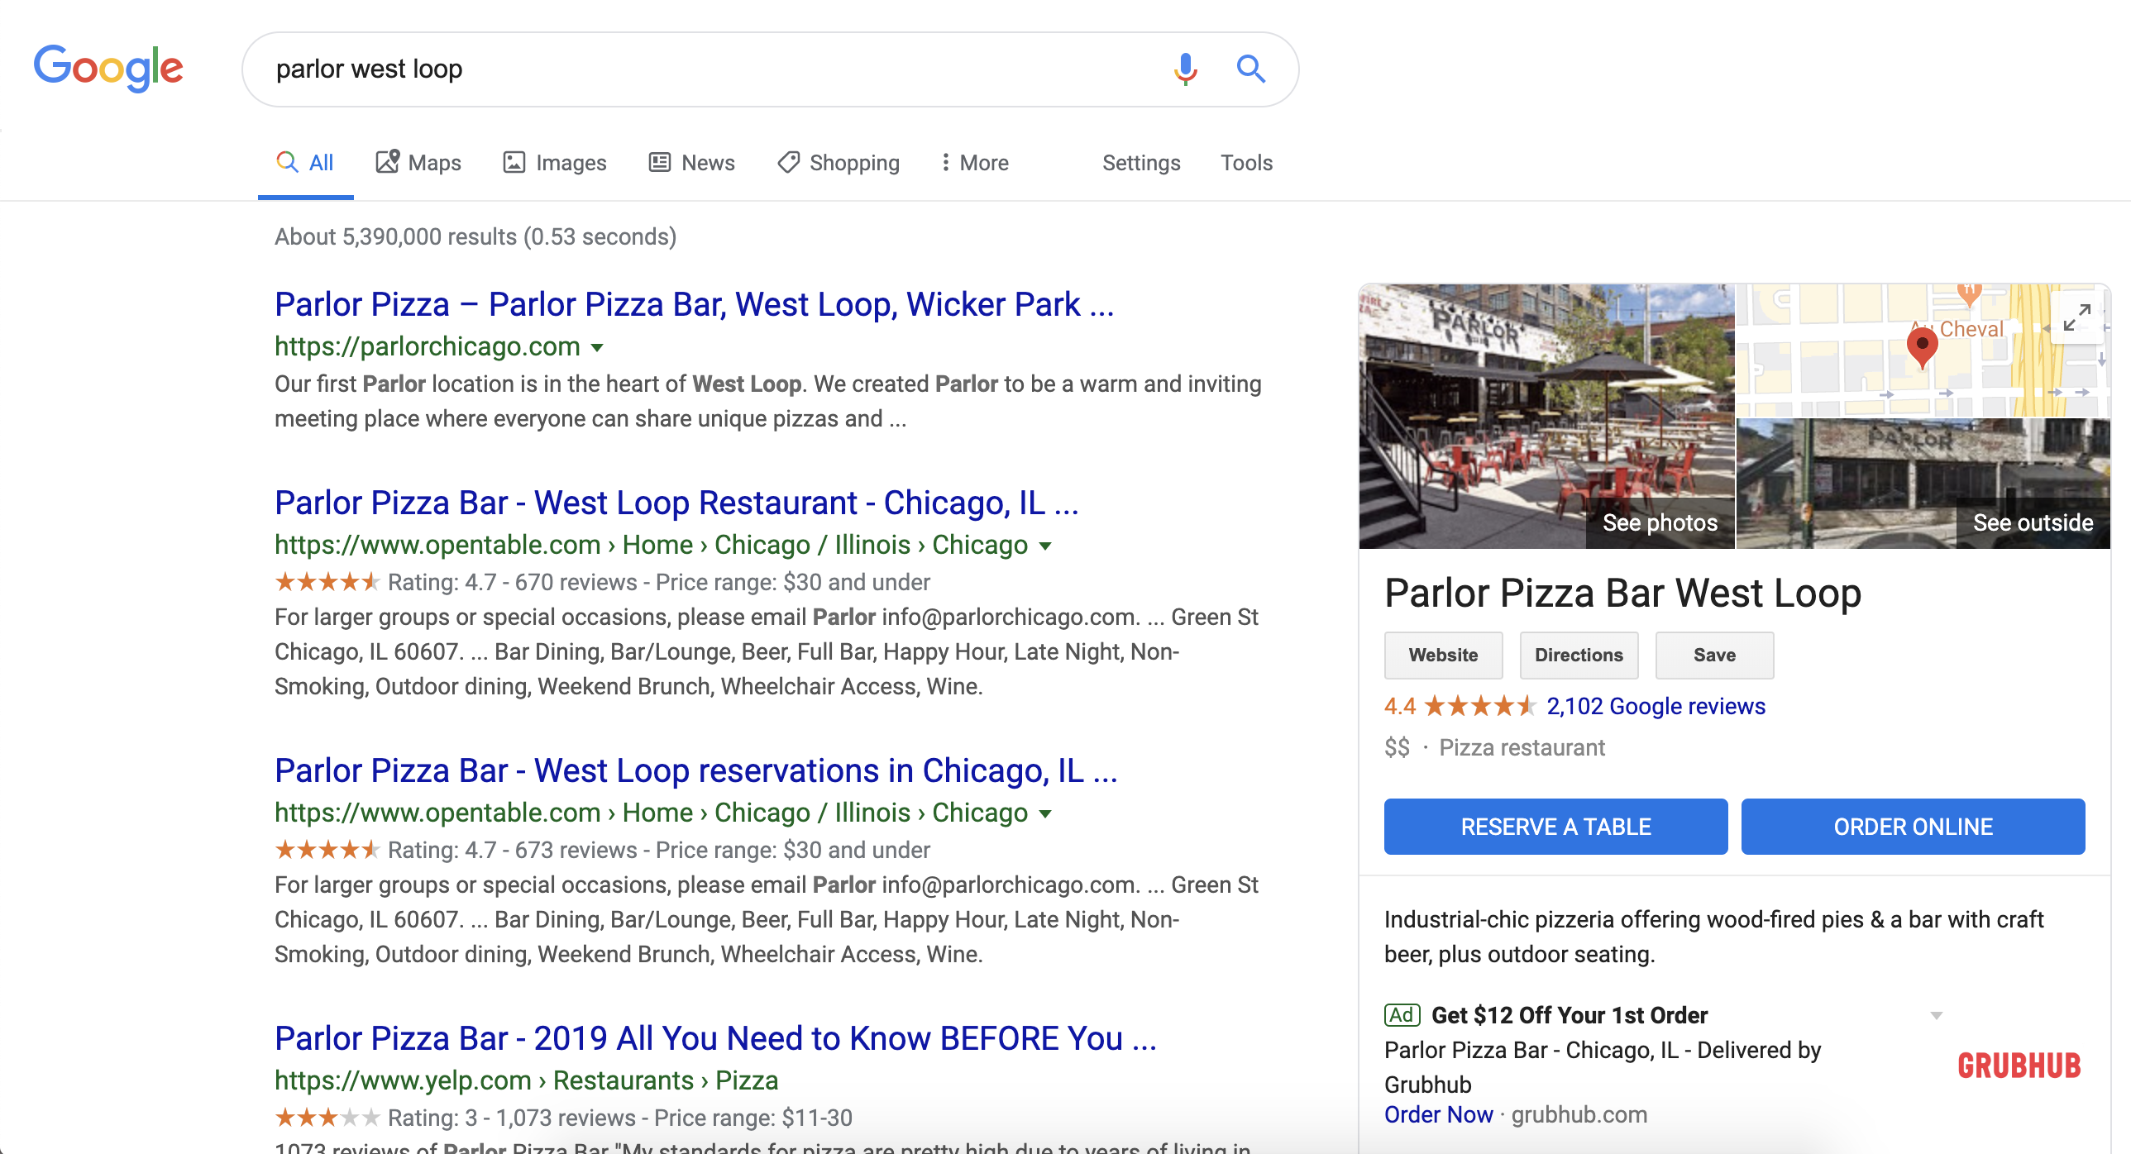Image resolution: width=2131 pixels, height=1154 pixels.
Task: Click the search magnifying glass icon
Action: point(1250,69)
